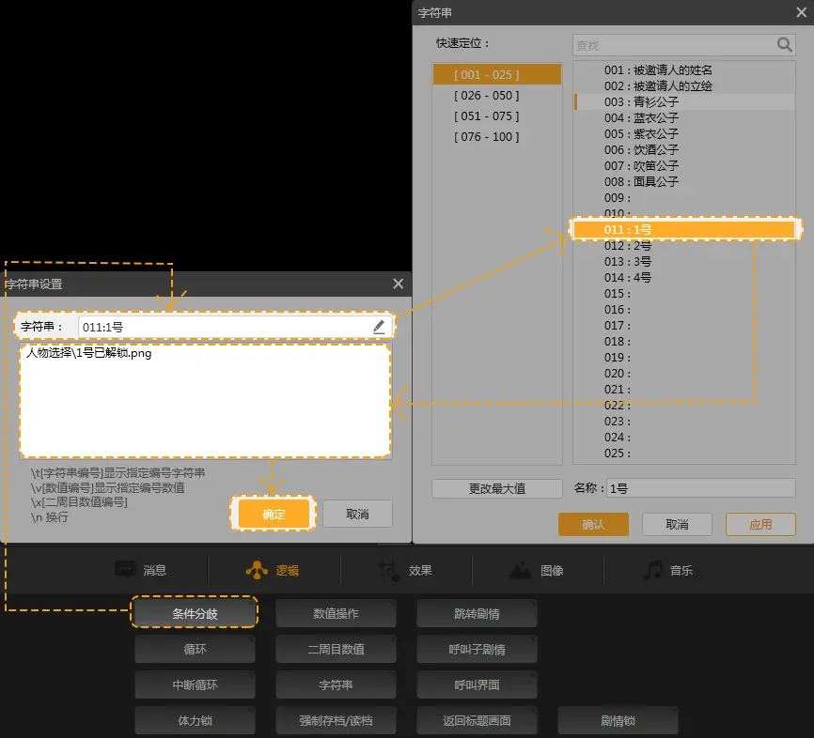Switch to the 效果 effects tab

(405, 570)
